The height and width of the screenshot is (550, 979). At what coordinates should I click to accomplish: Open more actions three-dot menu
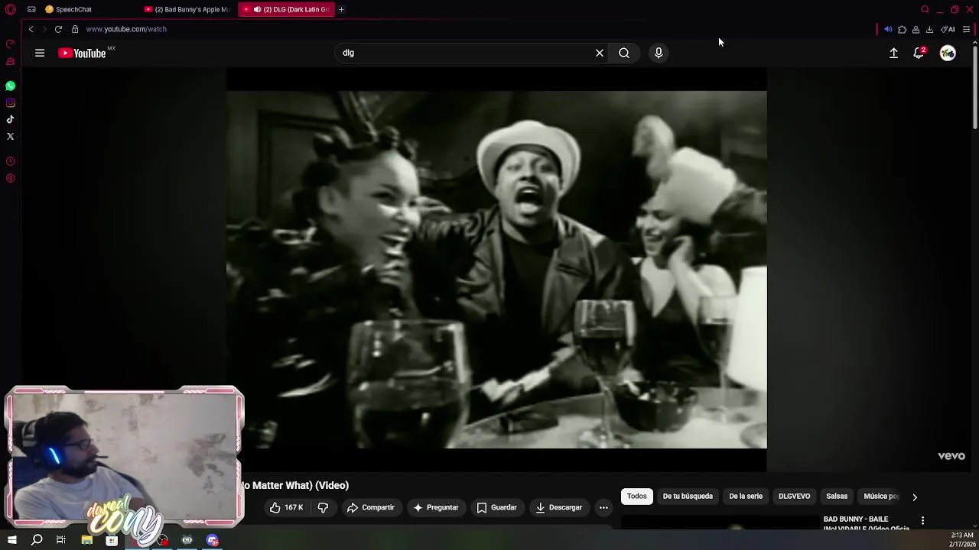pyautogui.click(x=603, y=507)
